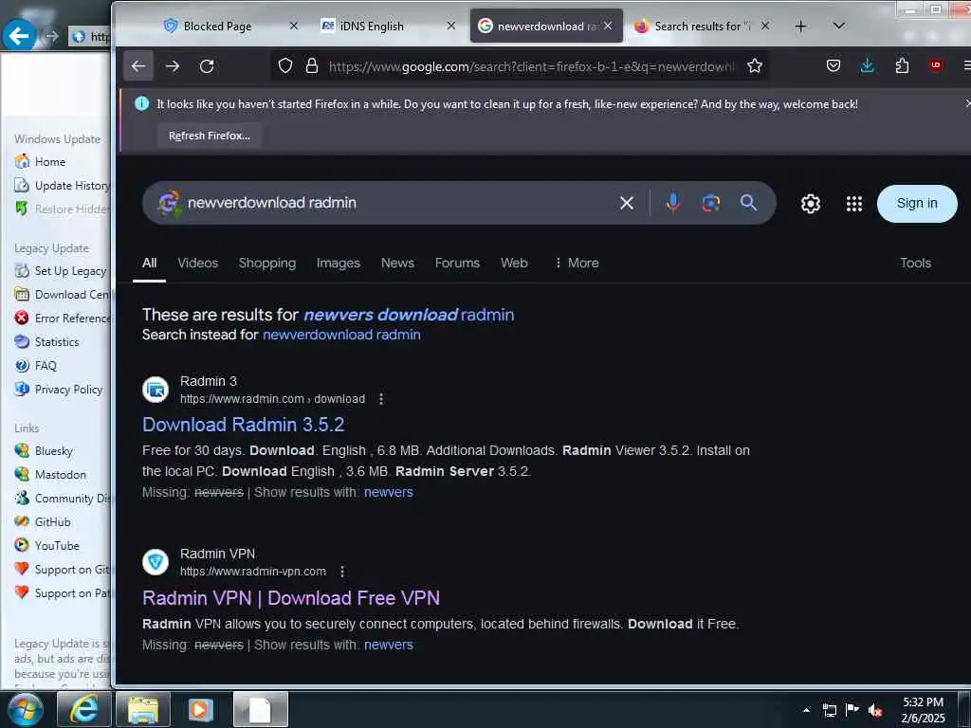Reload the current Firefox page
Screen dimensions: 971x728
207,66
